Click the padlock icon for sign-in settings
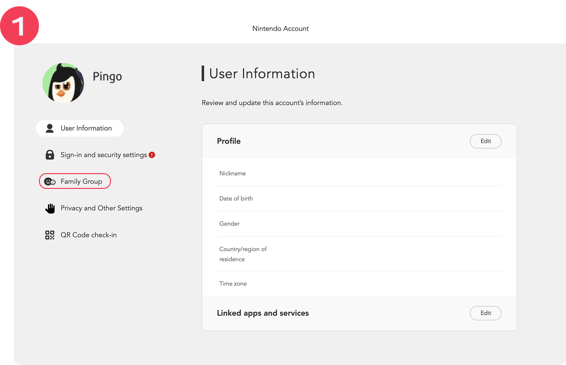Viewport: 566px width, 365px height. [49, 155]
